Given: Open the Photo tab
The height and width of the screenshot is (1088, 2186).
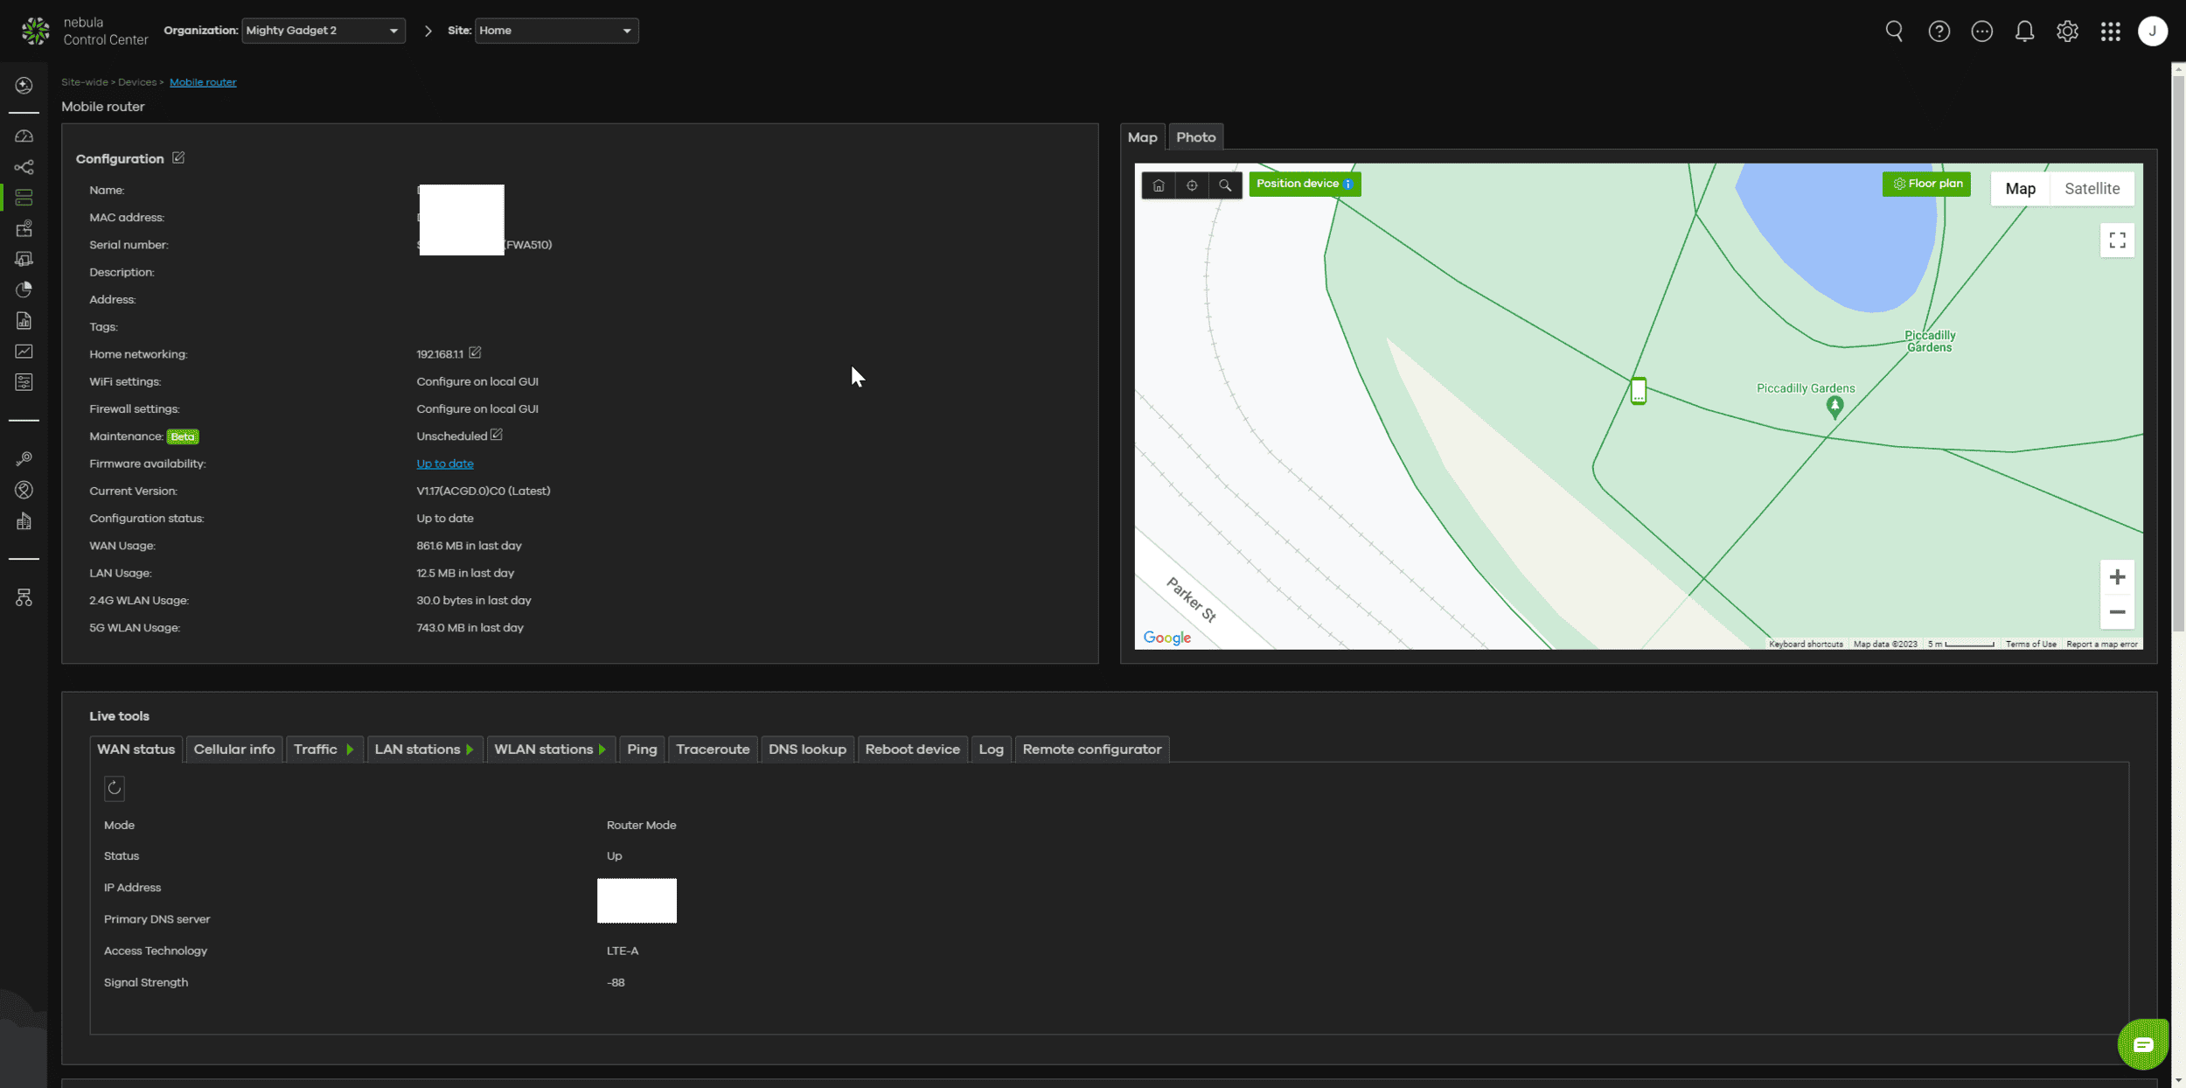Looking at the screenshot, I should pos(1195,137).
